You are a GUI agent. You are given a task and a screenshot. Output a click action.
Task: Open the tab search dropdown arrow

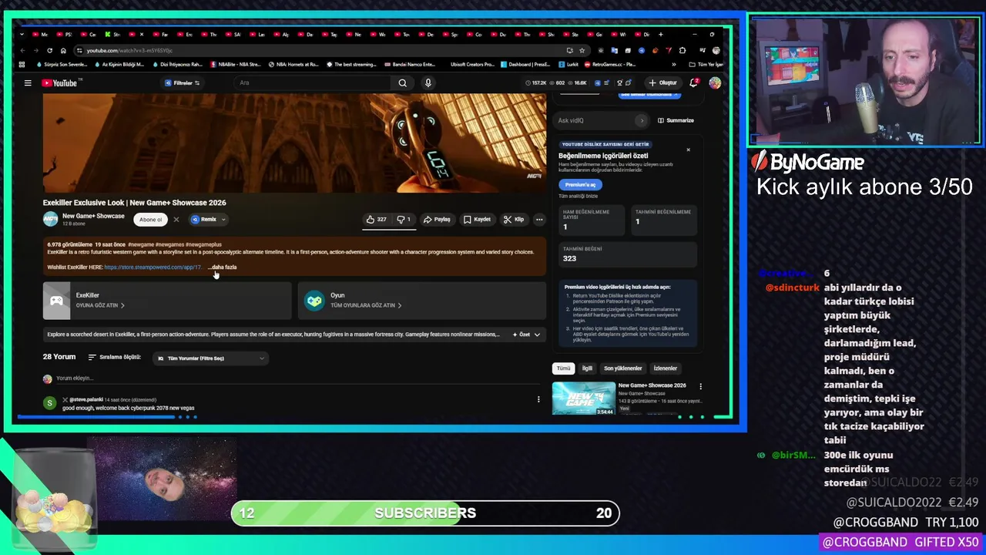(22, 34)
